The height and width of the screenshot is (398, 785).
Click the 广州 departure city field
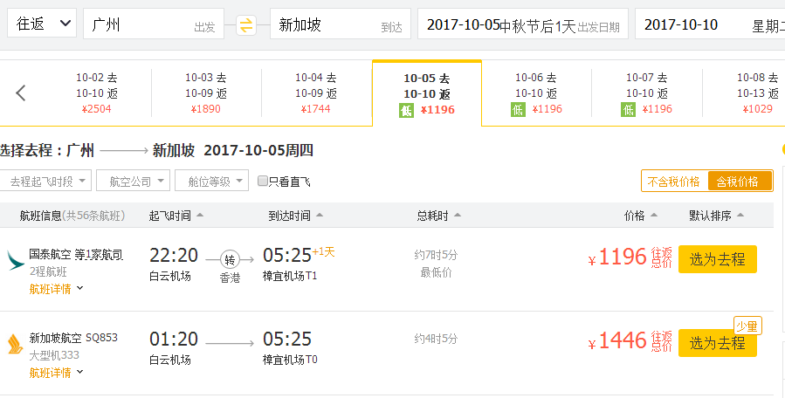pyautogui.click(x=154, y=24)
